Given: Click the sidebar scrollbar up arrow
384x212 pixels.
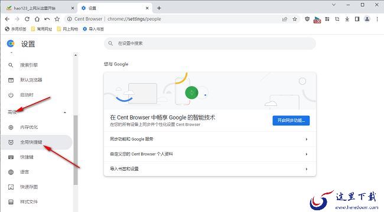Looking at the screenshot, I should (76, 55).
